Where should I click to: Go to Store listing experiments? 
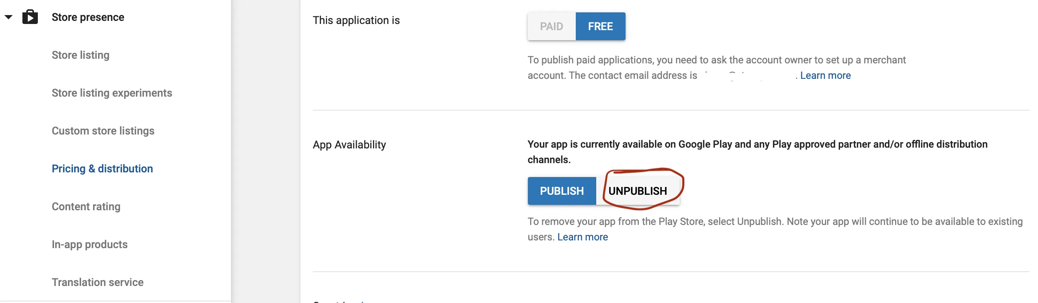coord(112,93)
